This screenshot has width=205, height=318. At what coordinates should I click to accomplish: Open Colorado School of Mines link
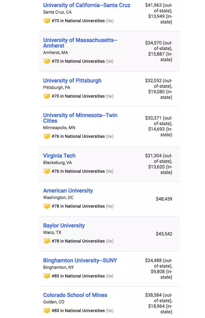[75, 295]
